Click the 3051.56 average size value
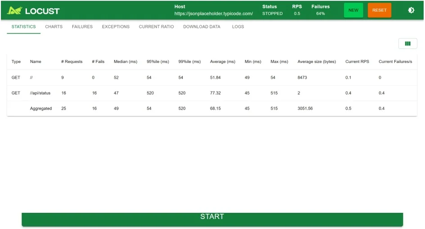The width and height of the screenshot is (425, 229). tap(305, 108)
